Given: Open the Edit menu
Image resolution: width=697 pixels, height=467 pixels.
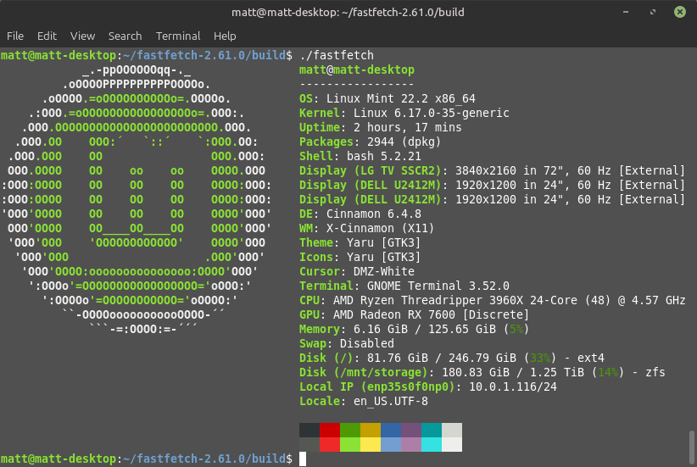Looking at the screenshot, I should click(47, 36).
